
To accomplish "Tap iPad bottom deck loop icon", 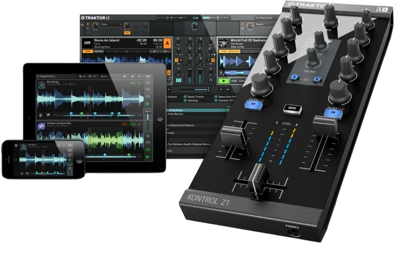I will point(148,150).
